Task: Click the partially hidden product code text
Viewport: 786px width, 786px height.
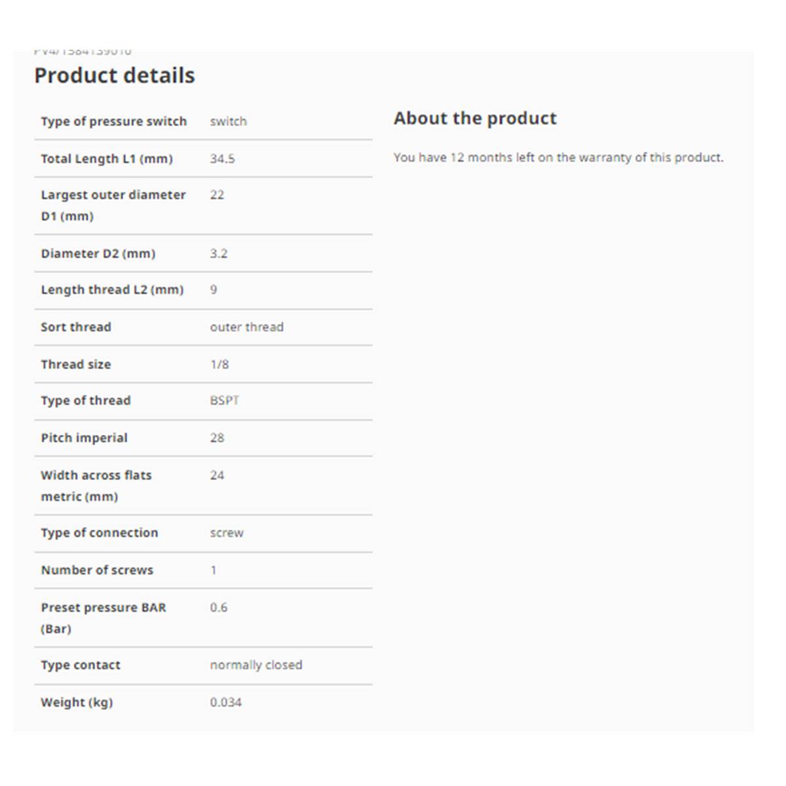Action: (x=83, y=52)
